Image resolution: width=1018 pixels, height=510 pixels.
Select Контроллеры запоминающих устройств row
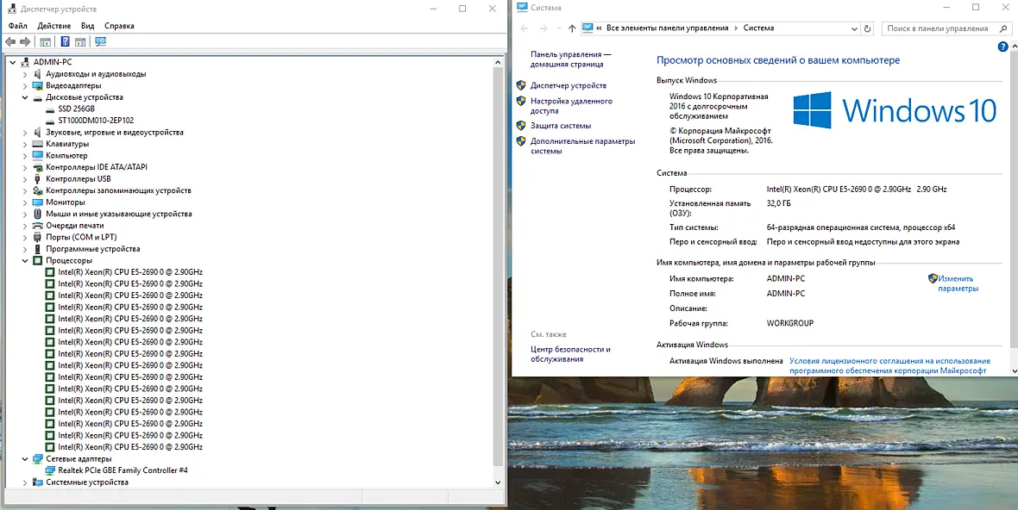click(x=118, y=190)
